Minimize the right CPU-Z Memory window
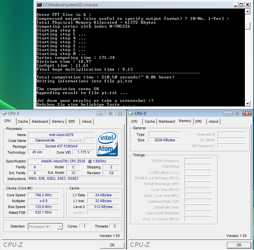The image size is (254, 250). point(228,114)
